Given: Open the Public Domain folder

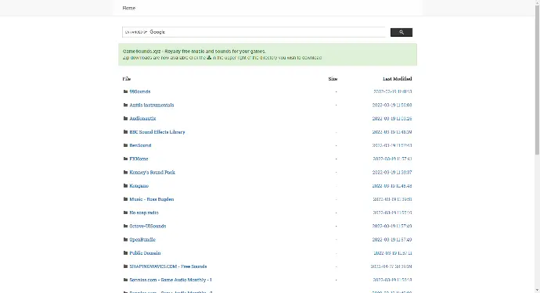Looking at the screenshot, I should click(145, 253).
